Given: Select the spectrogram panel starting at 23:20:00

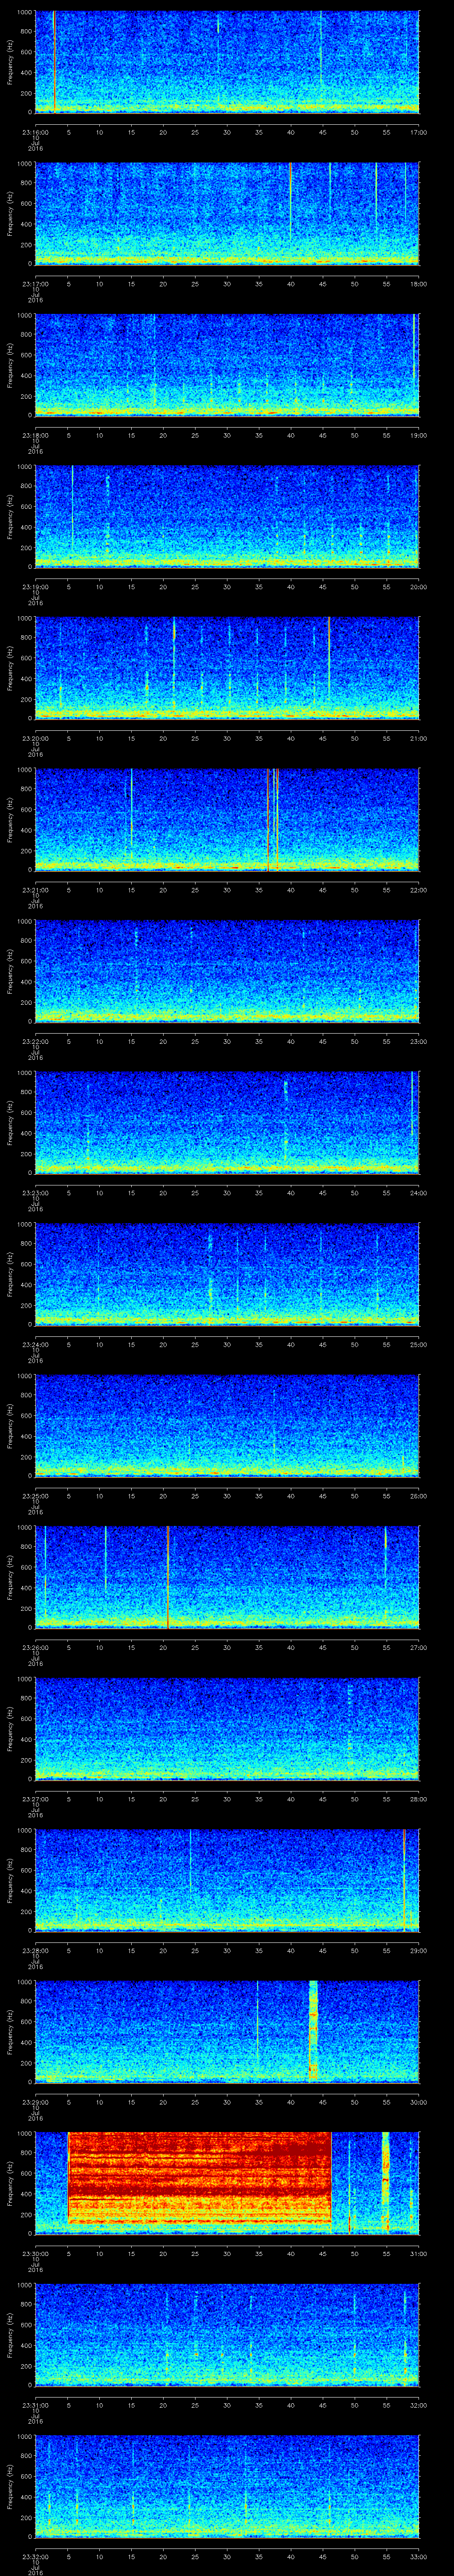Looking at the screenshot, I should point(227,668).
